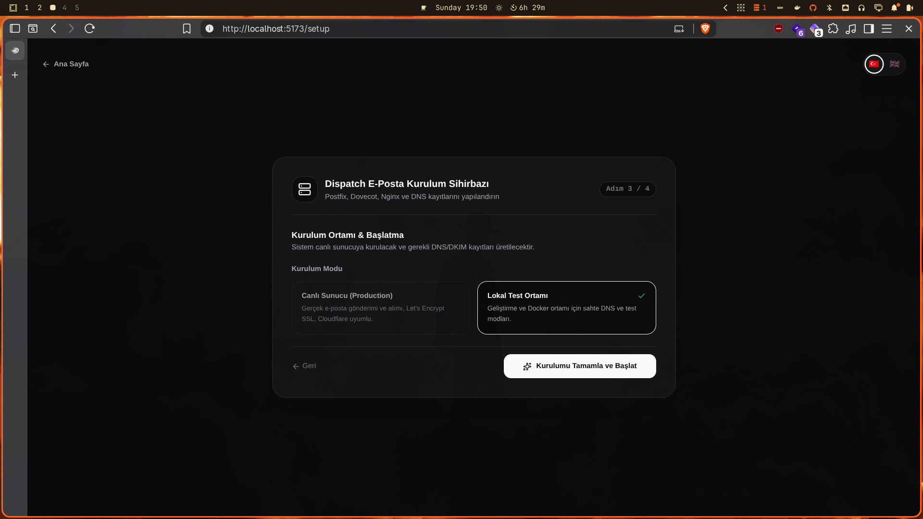Open the Brave Shields lion icon

(705, 29)
